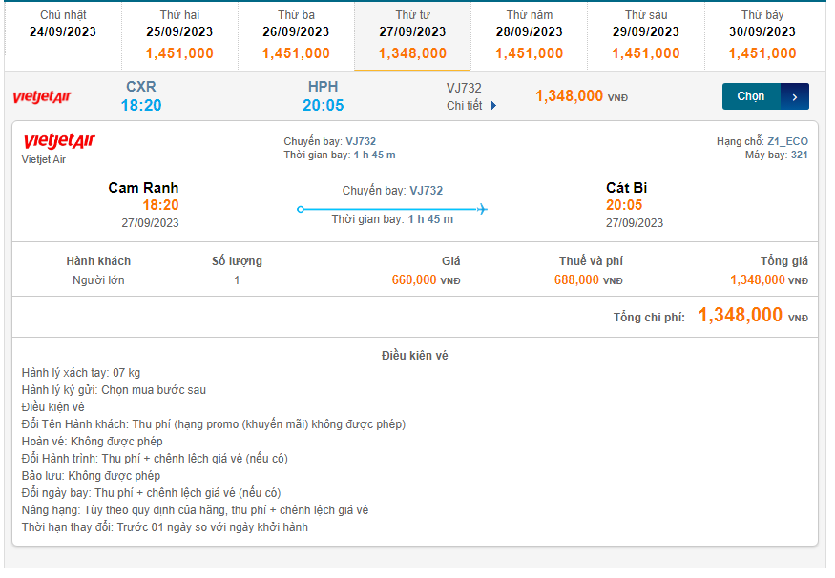Click the VJ732 flight number in summary row
The height and width of the screenshot is (578, 835).
[464, 88]
